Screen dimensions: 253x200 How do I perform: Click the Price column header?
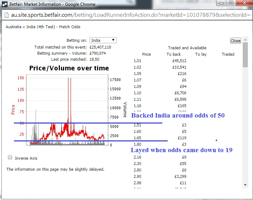(x=146, y=54)
